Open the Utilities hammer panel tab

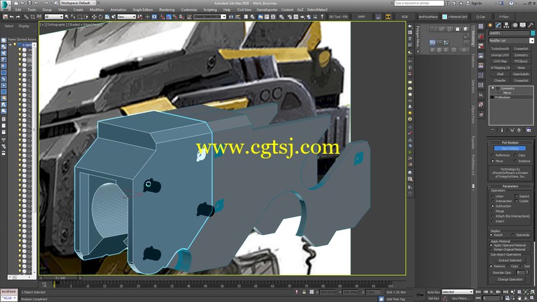coord(531,25)
